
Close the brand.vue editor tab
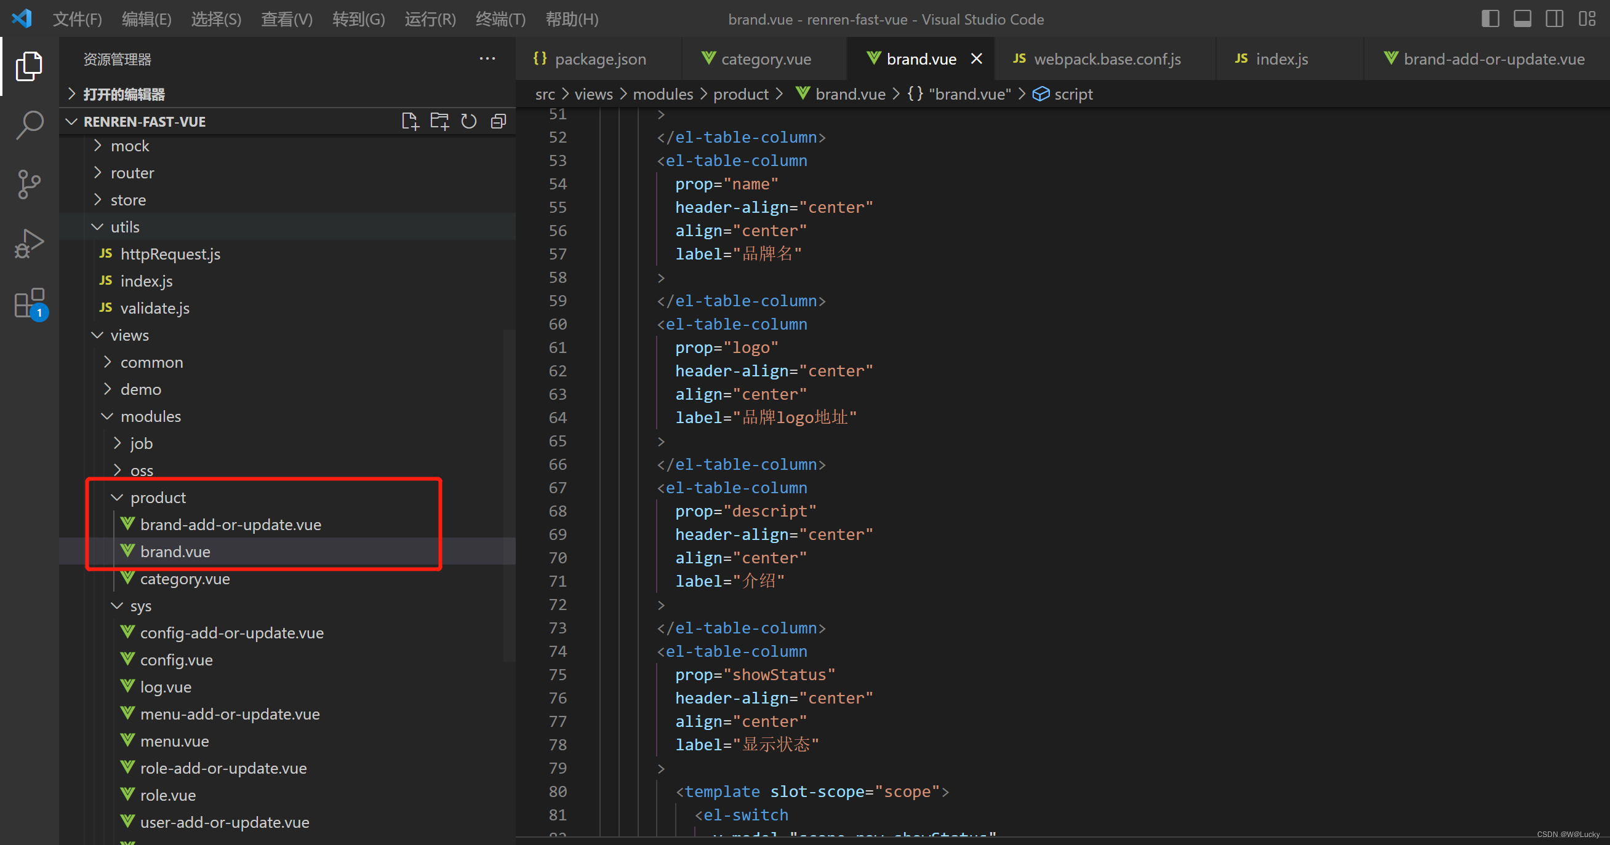[976, 58]
